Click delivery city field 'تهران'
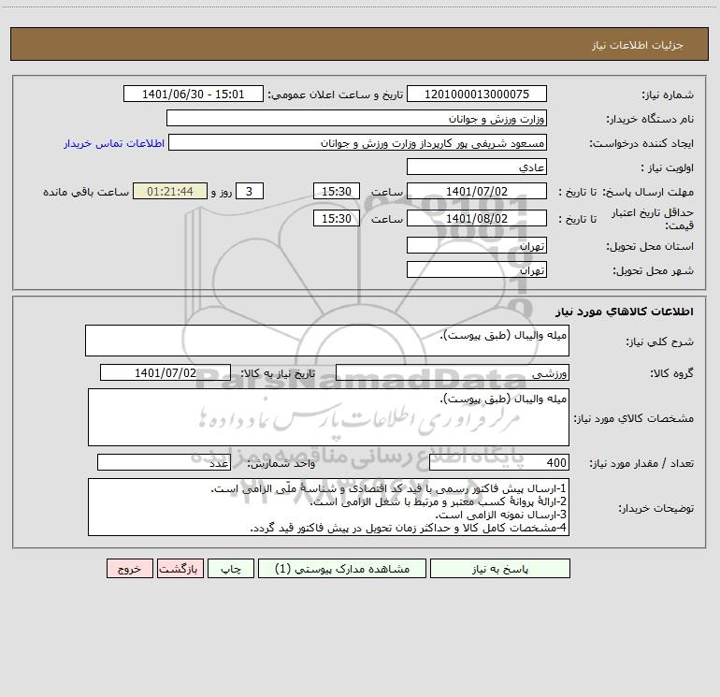The height and width of the screenshot is (697, 720). [477, 269]
